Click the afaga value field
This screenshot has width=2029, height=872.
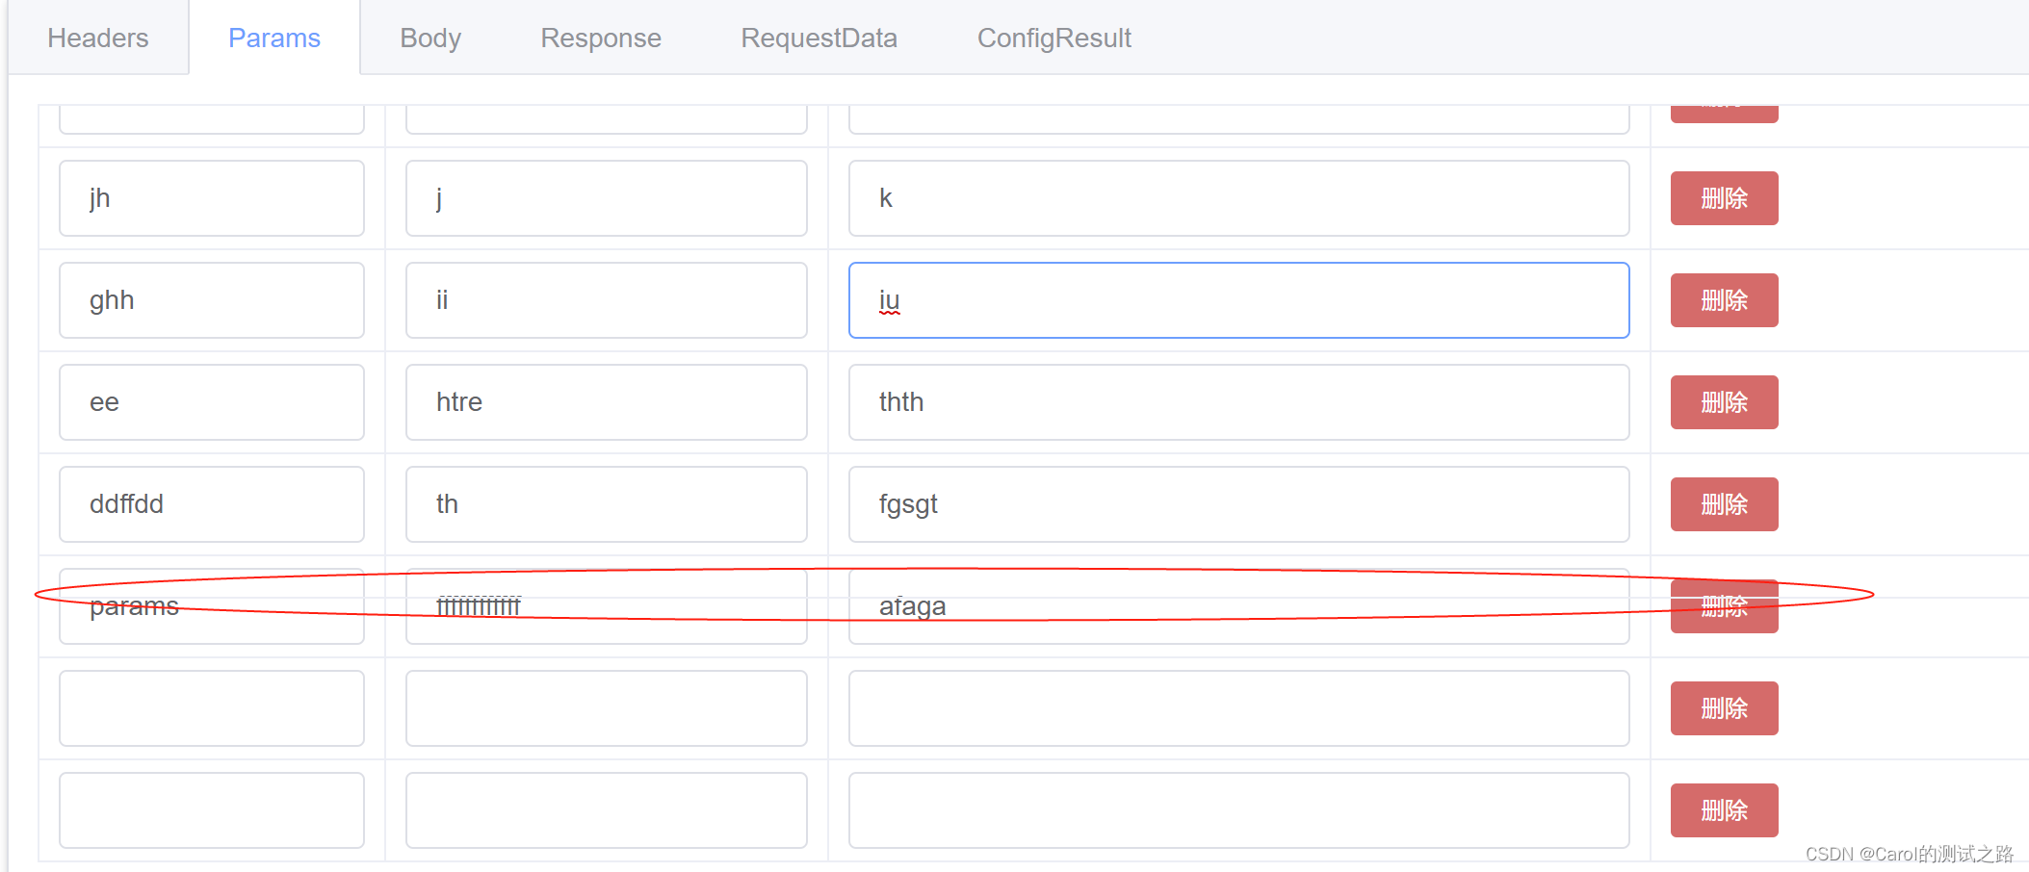(x=1238, y=606)
